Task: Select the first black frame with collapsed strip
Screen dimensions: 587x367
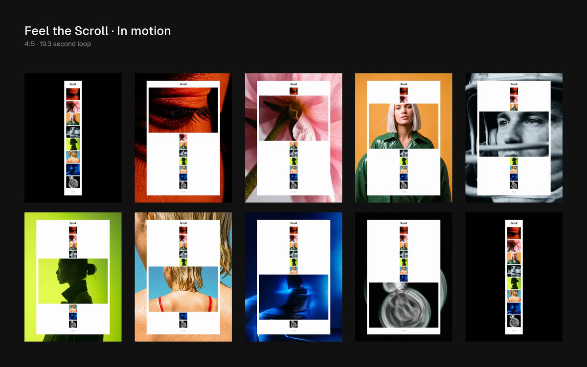Action: (73, 138)
